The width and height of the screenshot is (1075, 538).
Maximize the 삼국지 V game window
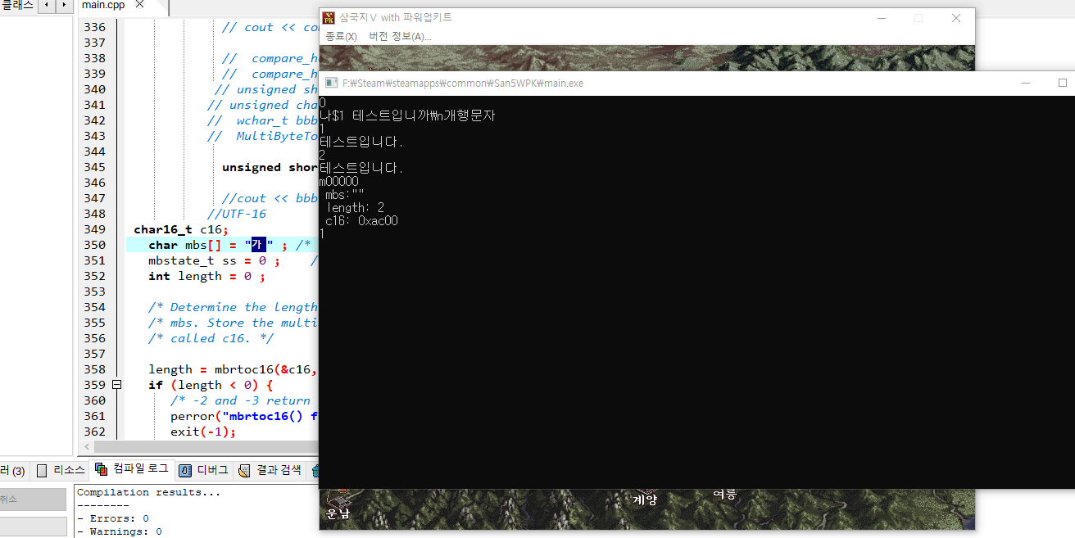coord(919,17)
